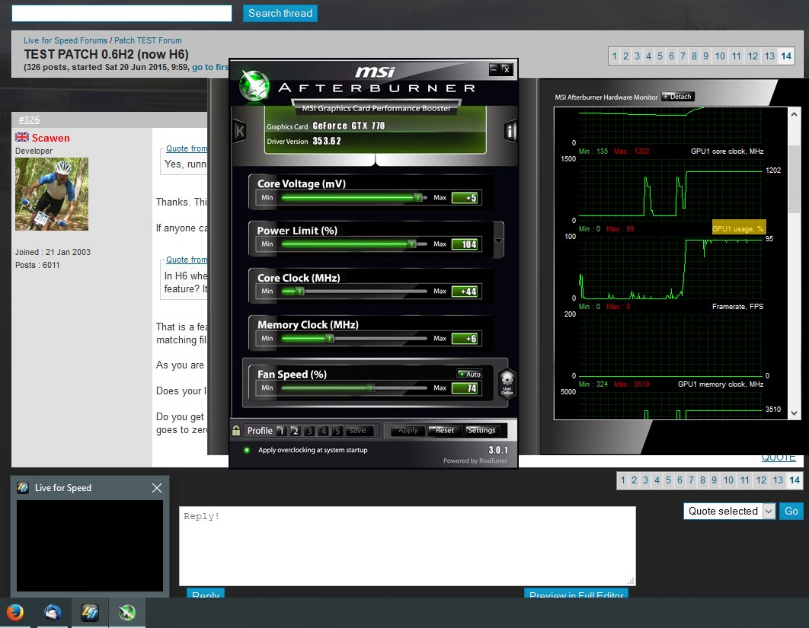Screen dimensions: 809x628
Task: Click the Core Voltage slider
Action: pyautogui.click(x=354, y=197)
